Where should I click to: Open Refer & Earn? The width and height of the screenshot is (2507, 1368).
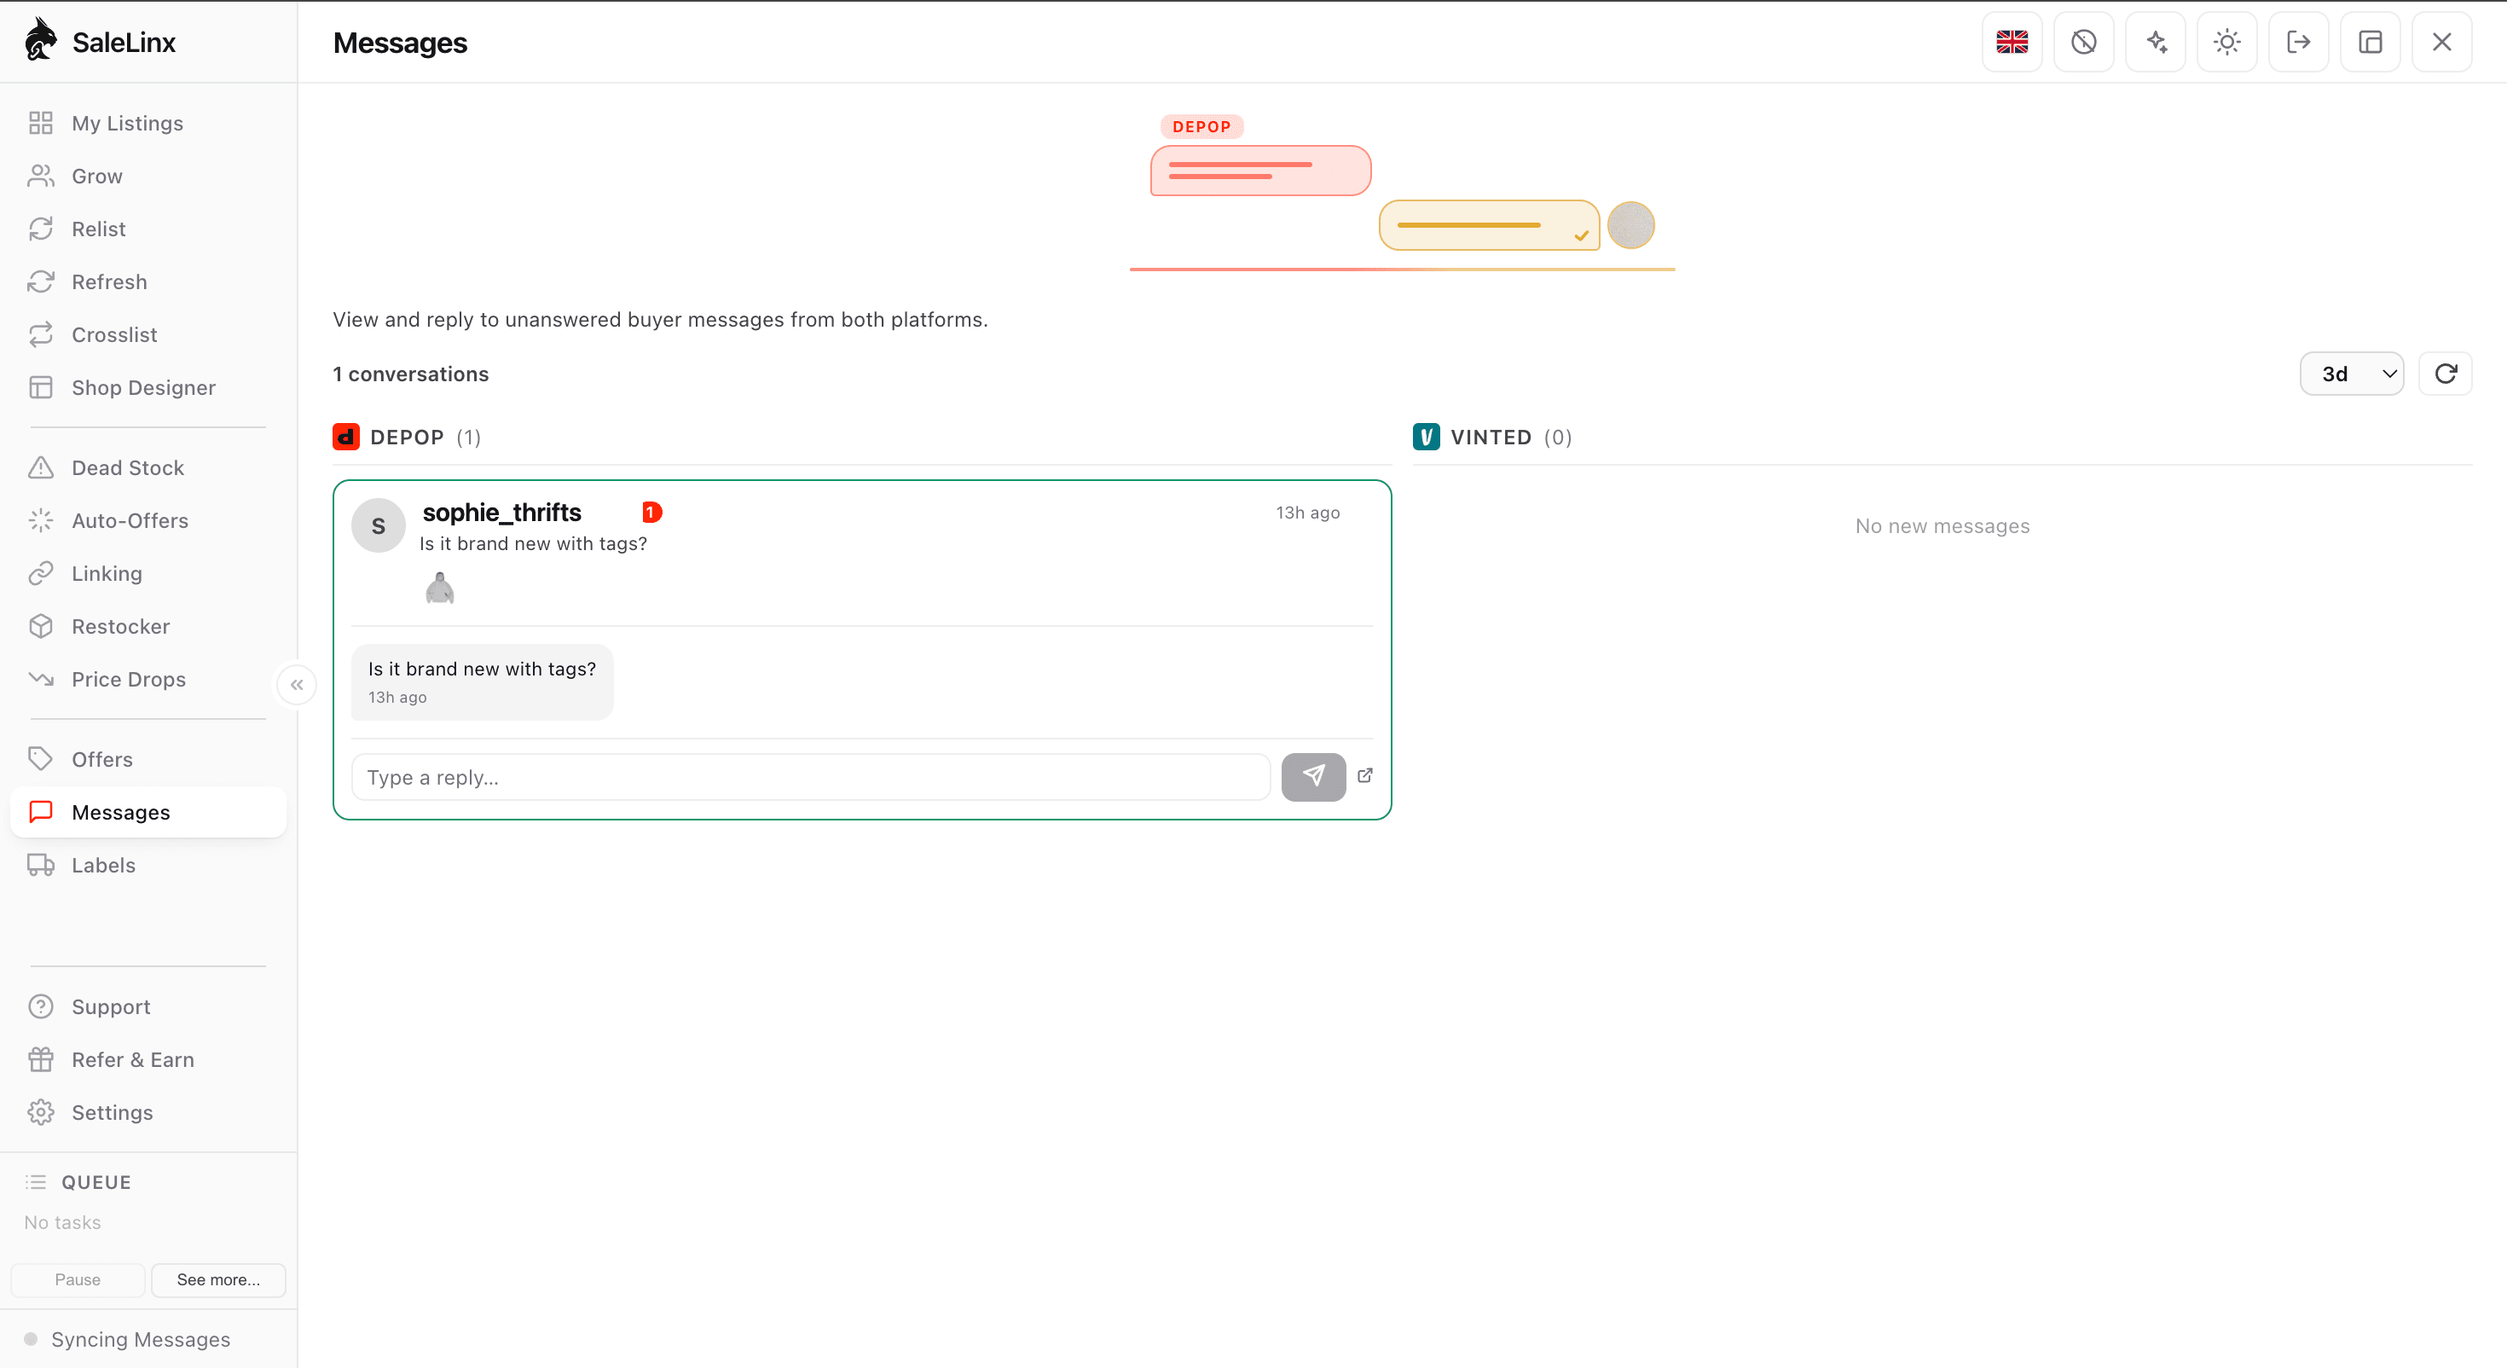click(x=148, y=1059)
